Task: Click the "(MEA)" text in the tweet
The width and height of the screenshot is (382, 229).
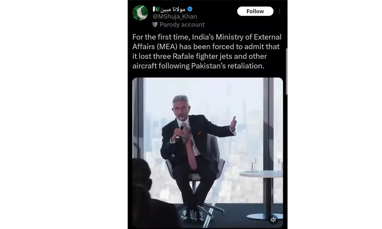Action: [167, 47]
